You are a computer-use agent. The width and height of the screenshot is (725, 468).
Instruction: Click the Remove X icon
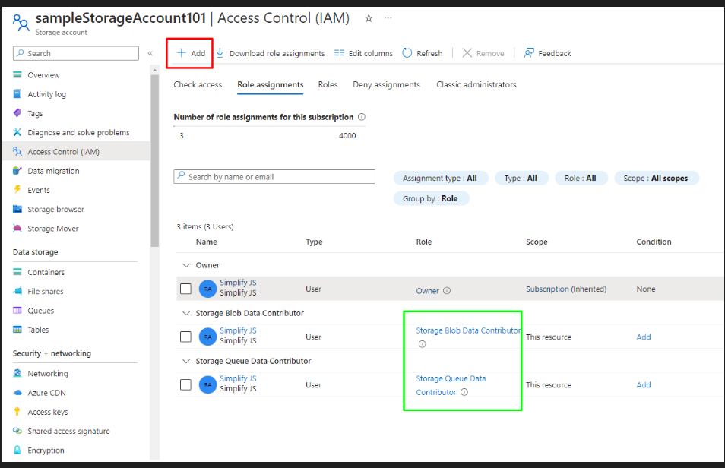467,52
